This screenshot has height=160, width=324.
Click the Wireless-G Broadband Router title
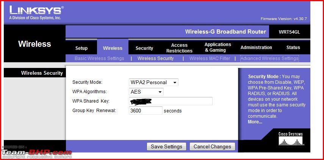(x=225, y=32)
